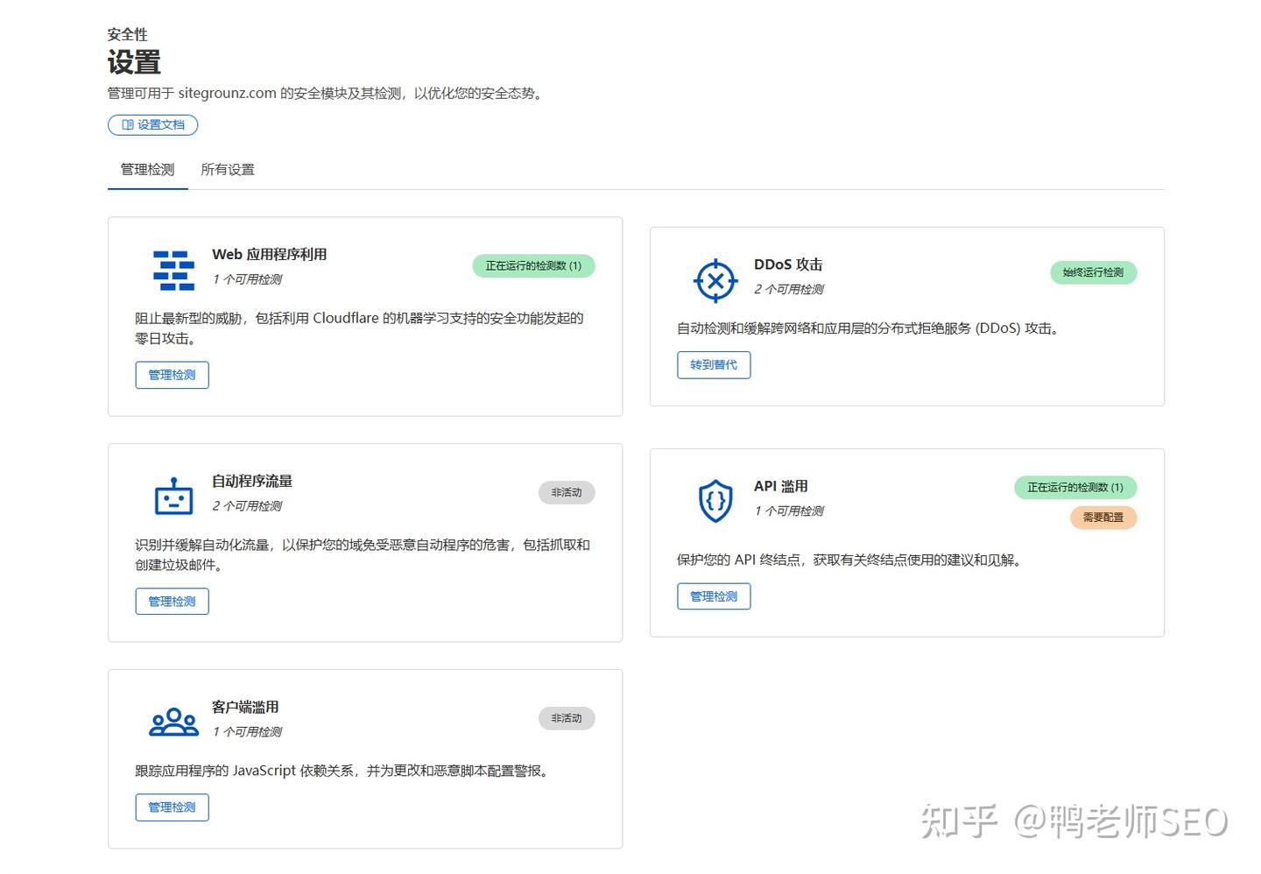Open 管理检测 for 自动程序流量

click(172, 602)
